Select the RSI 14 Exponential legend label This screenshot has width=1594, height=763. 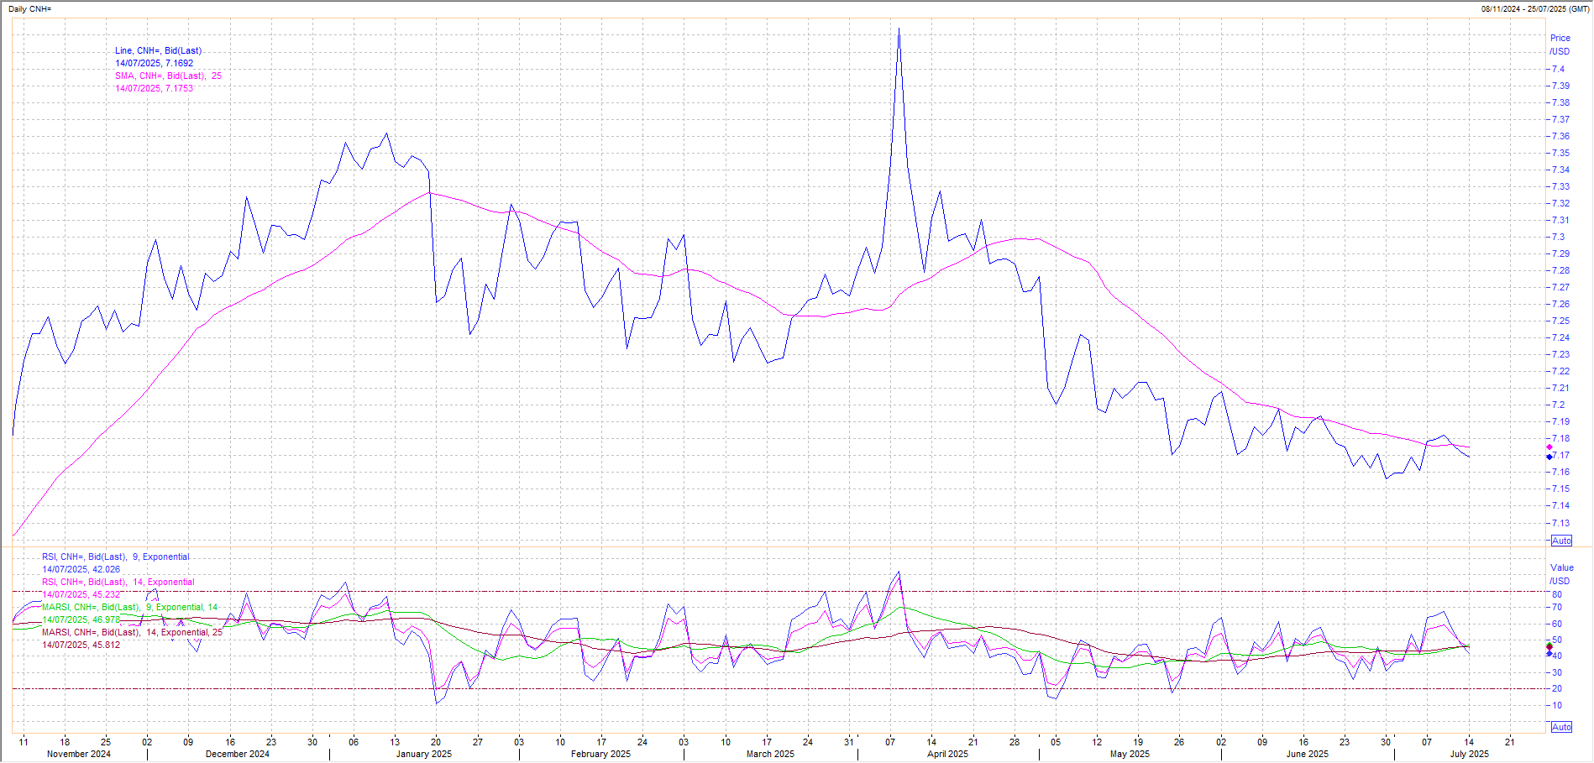coord(118,582)
